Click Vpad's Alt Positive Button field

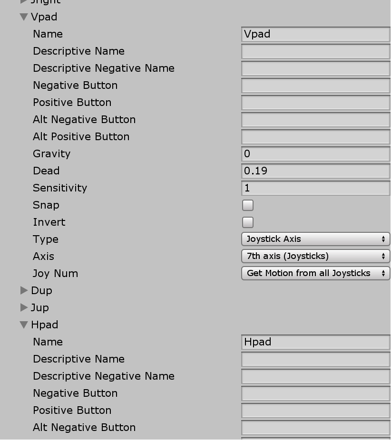(x=315, y=136)
